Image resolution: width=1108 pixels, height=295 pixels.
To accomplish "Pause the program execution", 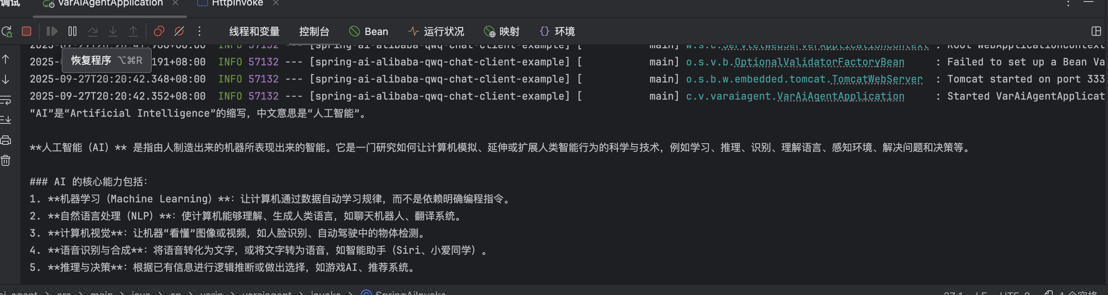I will point(72,32).
